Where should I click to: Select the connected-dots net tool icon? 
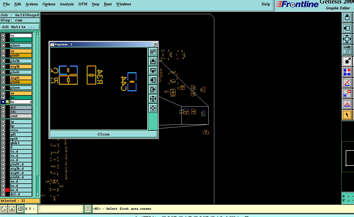(x=347, y=72)
